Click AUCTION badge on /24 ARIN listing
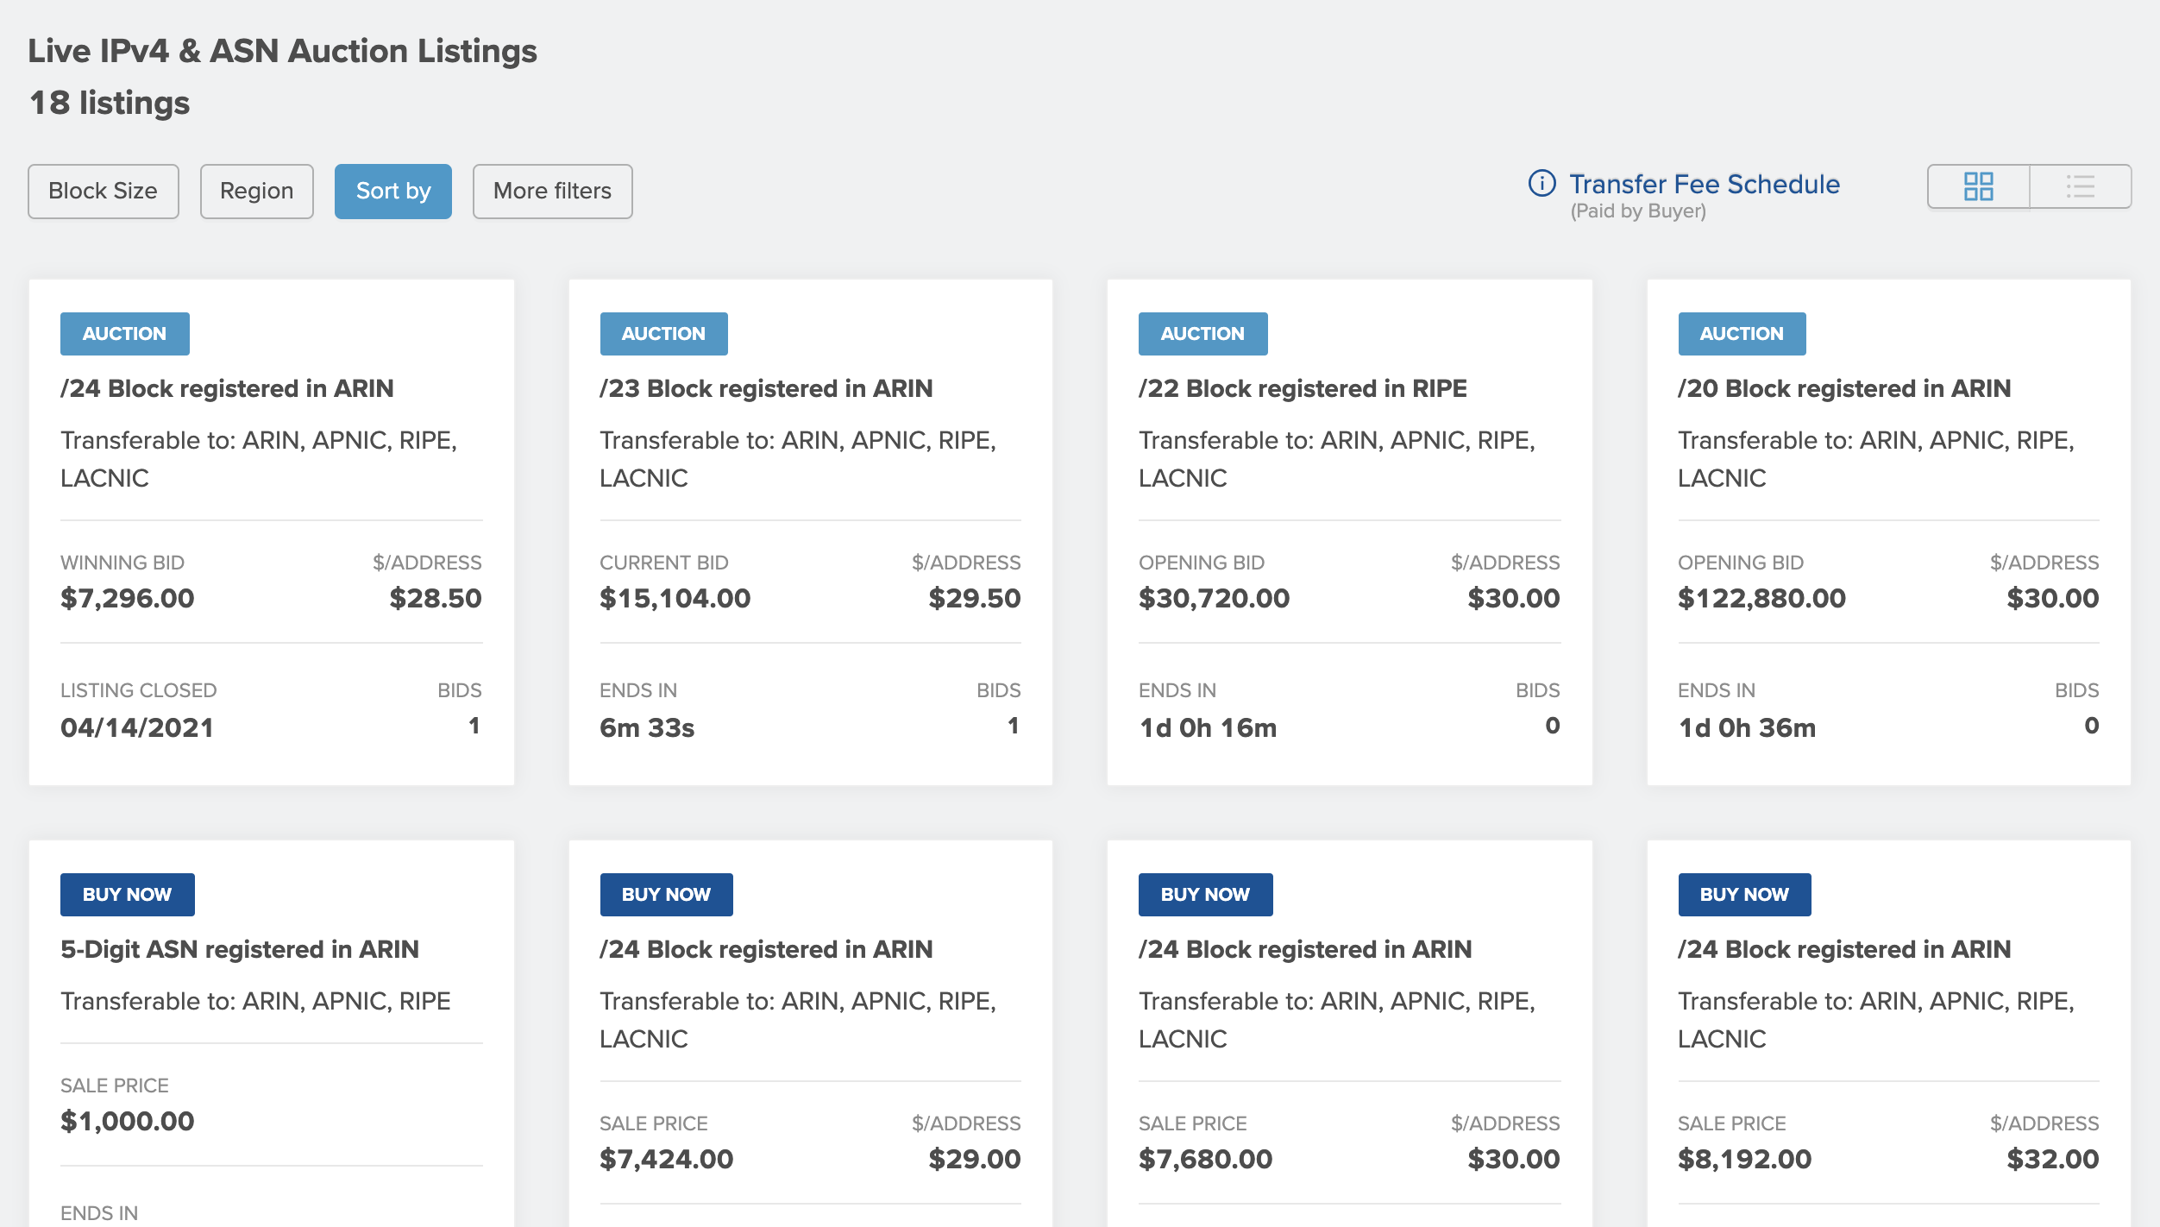2160x1227 pixels. pos(124,333)
